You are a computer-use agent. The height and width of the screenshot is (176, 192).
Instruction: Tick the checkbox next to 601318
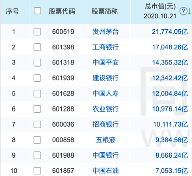coord(37,62)
